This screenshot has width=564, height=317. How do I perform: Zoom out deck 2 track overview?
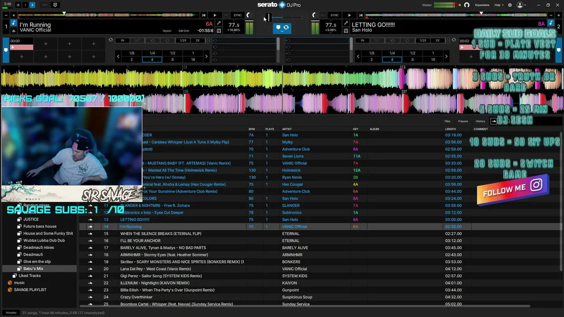[x=551, y=15]
